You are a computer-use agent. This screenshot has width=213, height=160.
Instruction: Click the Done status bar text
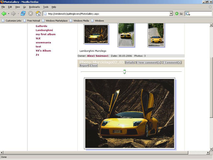[4, 157]
